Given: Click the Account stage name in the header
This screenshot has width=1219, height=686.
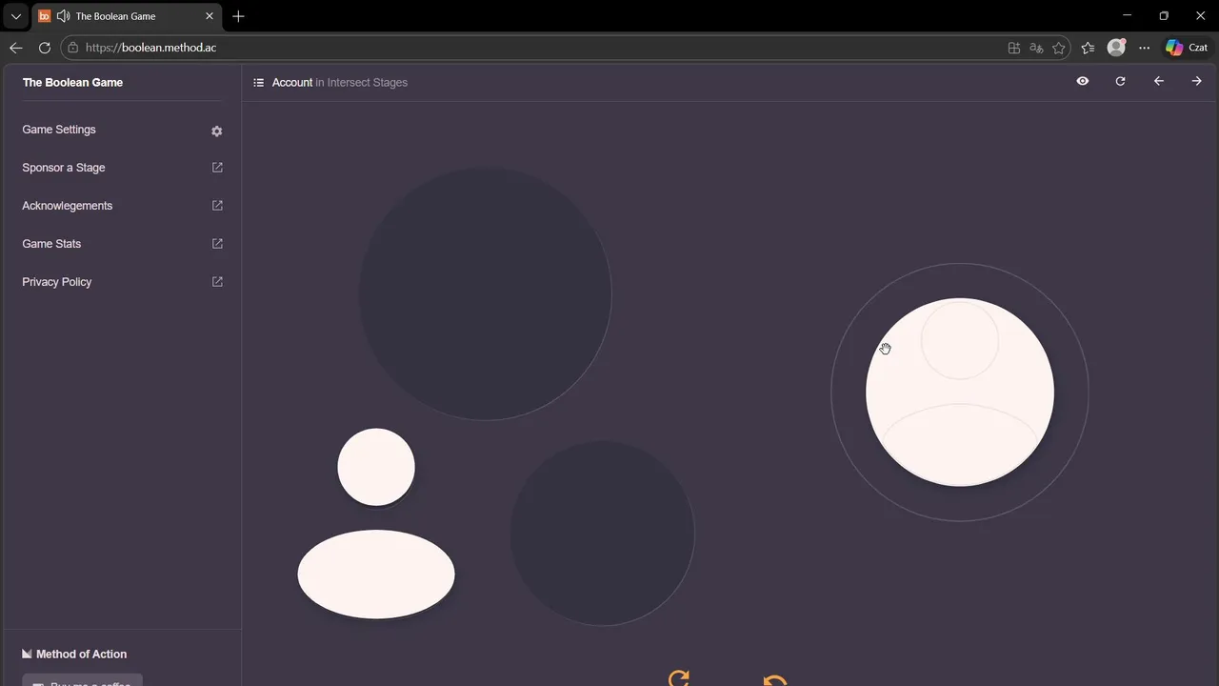Looking at the screenshot, I should [291, 83].
